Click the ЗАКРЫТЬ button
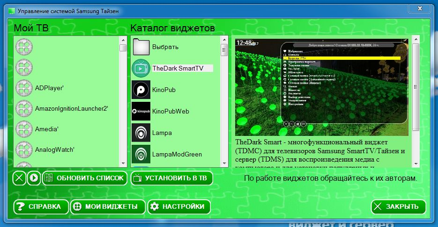438x227 pixels. (x=398, y=206)
